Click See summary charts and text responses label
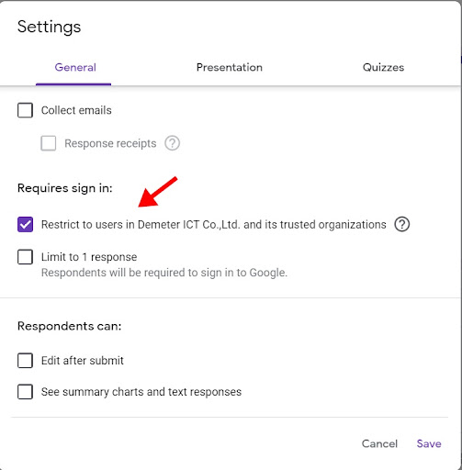Viewport: 462px width, 470px height. pos(141,392)
